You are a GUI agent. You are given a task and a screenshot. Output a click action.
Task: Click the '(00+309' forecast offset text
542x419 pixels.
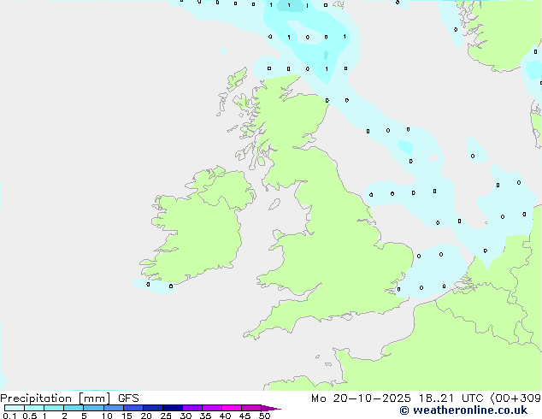515,398
